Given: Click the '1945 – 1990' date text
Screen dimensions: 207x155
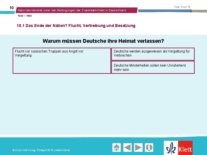Looking at the screenshot, I should [x=25, y=16].
